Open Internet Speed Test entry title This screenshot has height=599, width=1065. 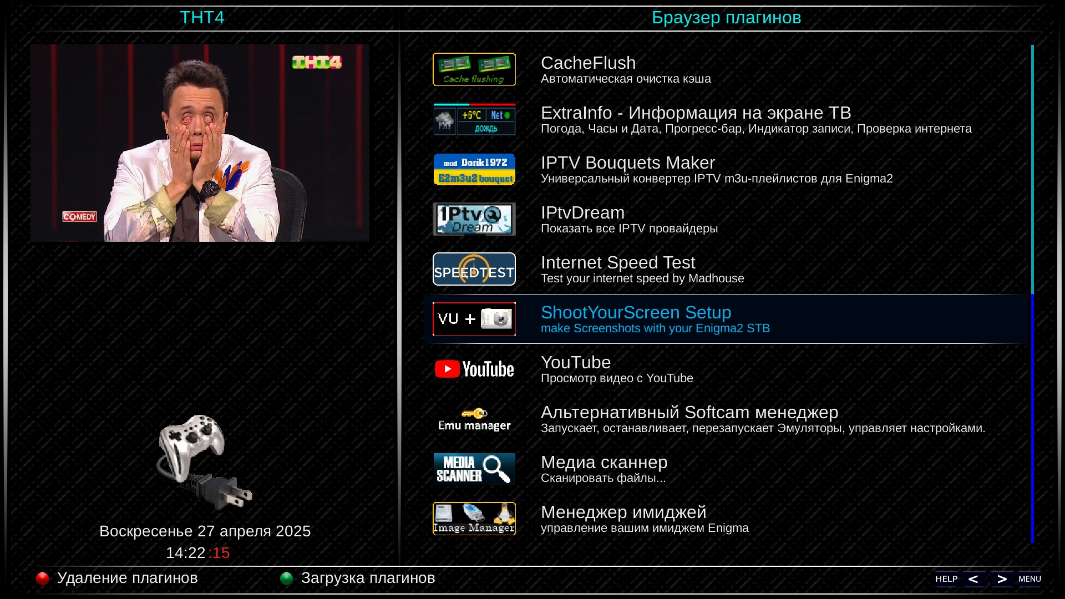[x=618, y=262]
